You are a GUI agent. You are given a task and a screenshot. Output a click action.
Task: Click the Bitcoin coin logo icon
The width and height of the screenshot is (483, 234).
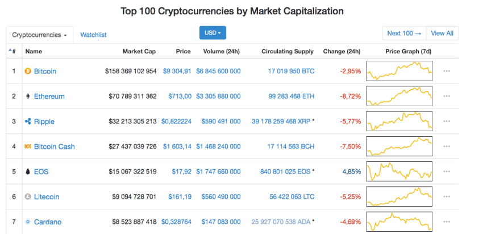(x=28, y=72)
